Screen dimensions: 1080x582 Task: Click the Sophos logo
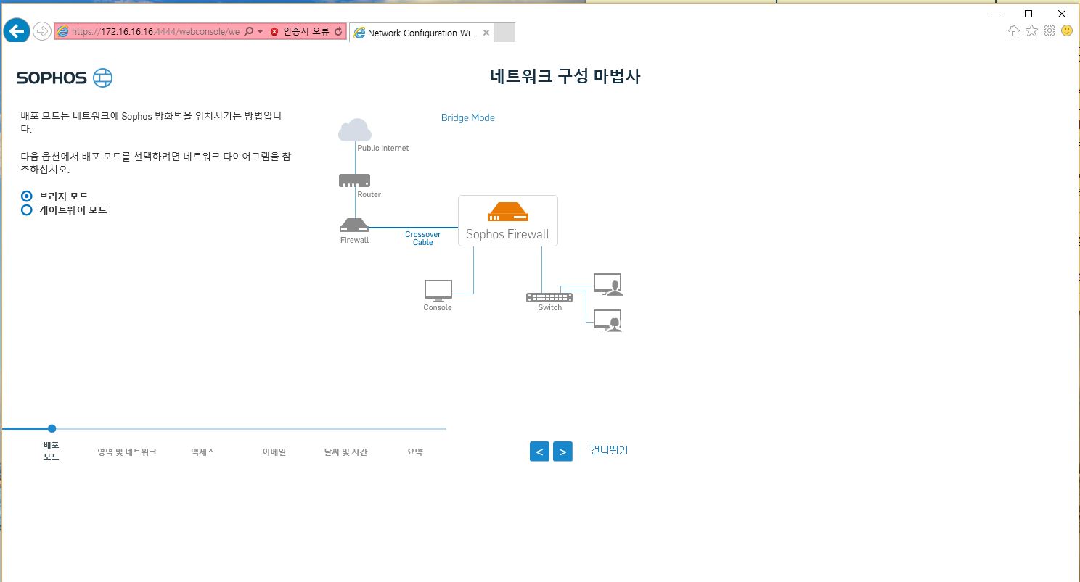tap(65, 78)
